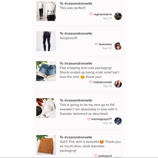The height and width of the screenshot is (158, 158).
Task: Click the heart icon beside fesenamy
Action: [x=96, y=44]
